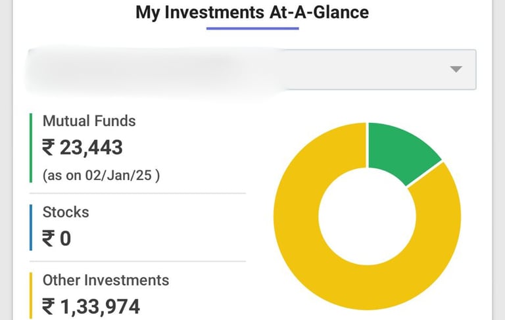
Task: Click the My Investments At-A-Glance heading
Action: click(252, 12)
